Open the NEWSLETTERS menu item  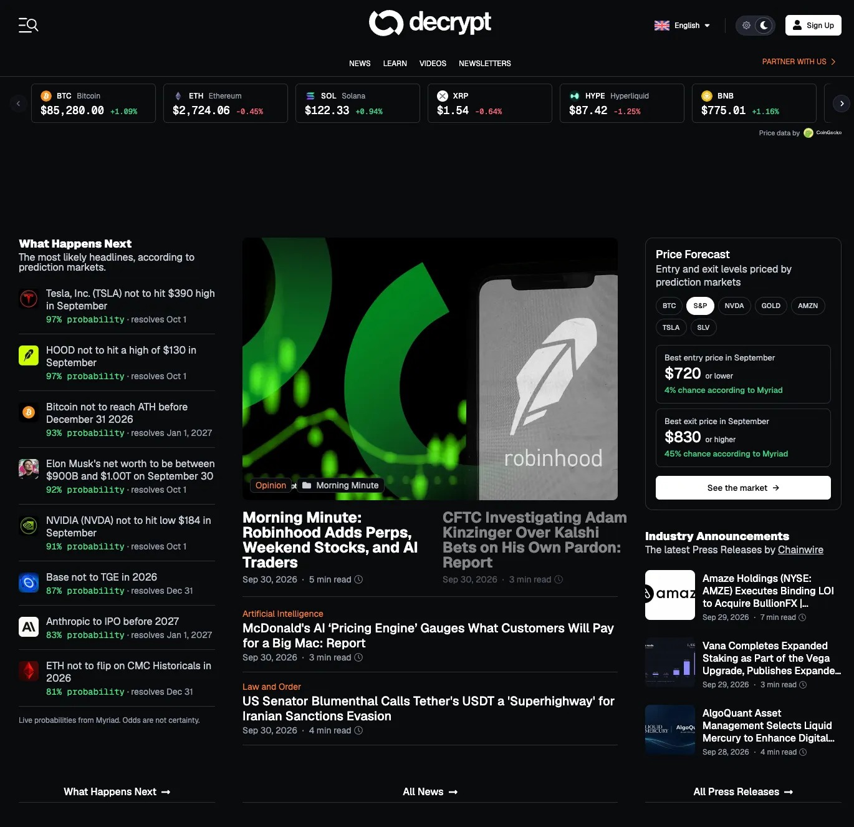pyautogui.click(x=485, y=64)
